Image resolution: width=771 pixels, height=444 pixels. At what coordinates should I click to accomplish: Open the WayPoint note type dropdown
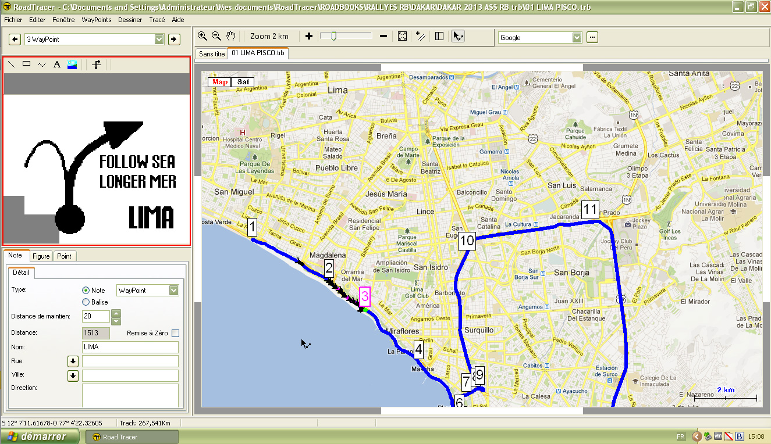[x=173, y=291]
